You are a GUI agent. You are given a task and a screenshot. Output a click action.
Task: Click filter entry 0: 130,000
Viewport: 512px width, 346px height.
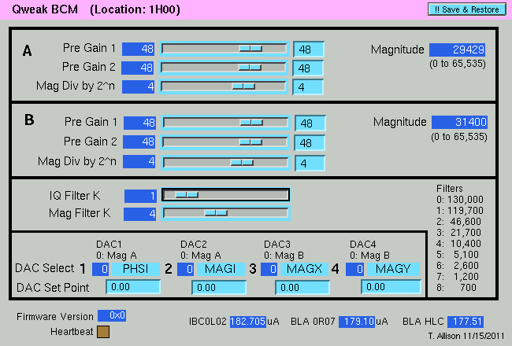[460, 200]
